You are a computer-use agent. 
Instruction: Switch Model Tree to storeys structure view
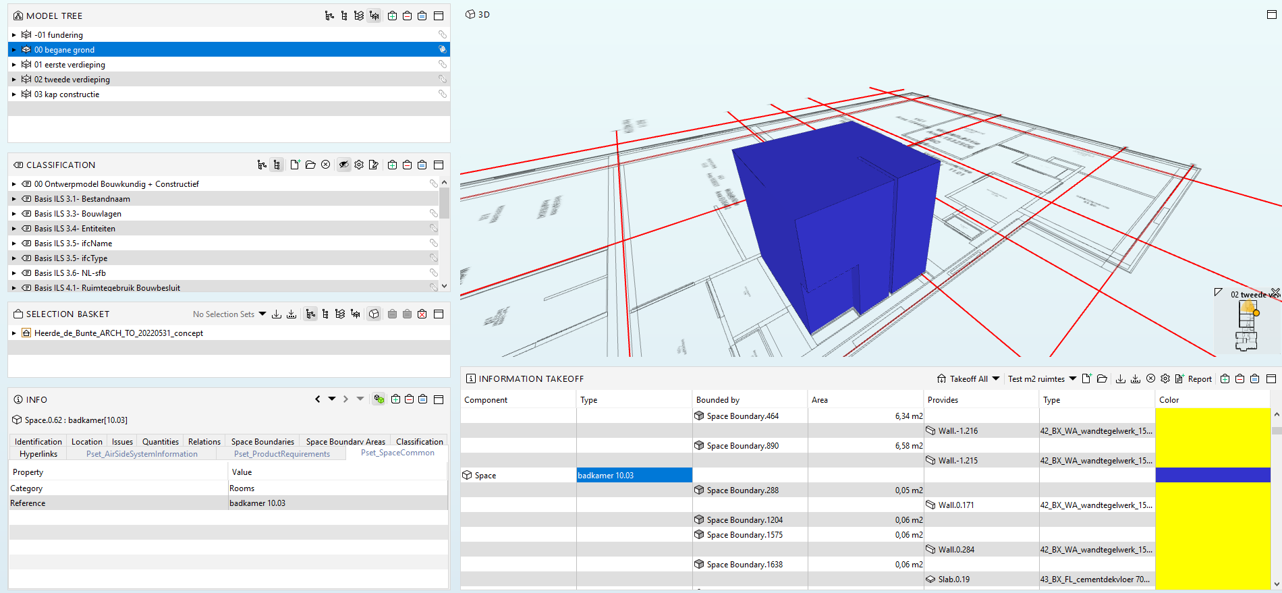[x=374, y=16]
